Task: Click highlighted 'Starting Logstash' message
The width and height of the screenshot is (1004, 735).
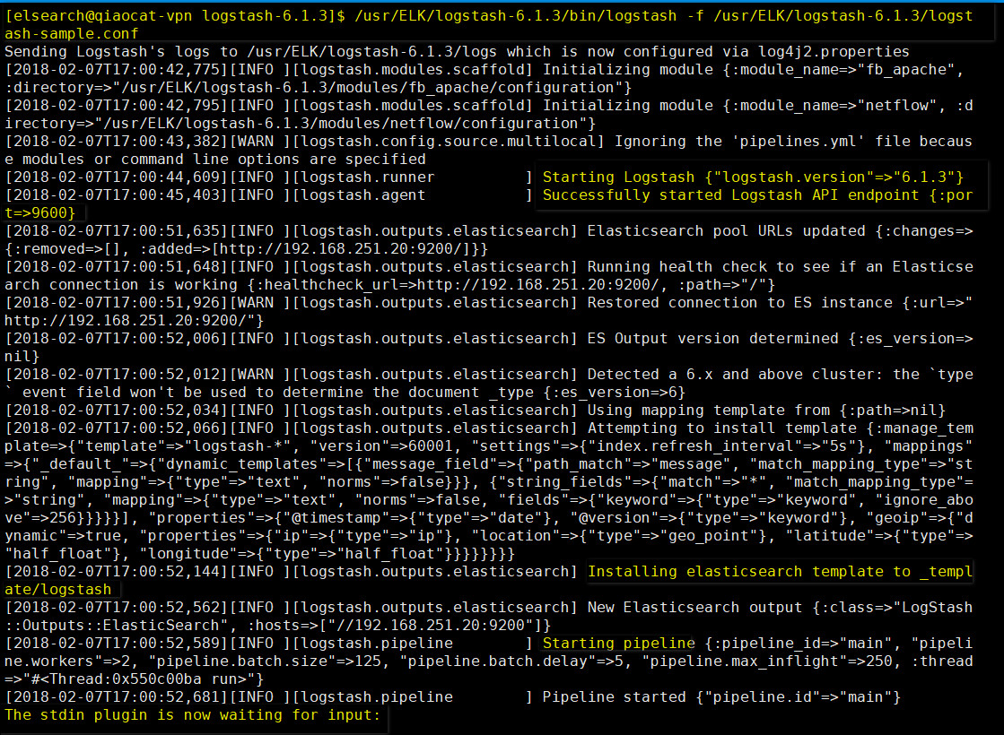Action: click(618, 177)
